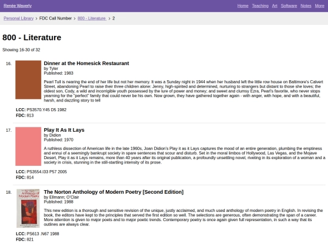Screen dimensions: 328x246
Task: Click the pink cover of Play It As It Lays
Action: point(28,146)
